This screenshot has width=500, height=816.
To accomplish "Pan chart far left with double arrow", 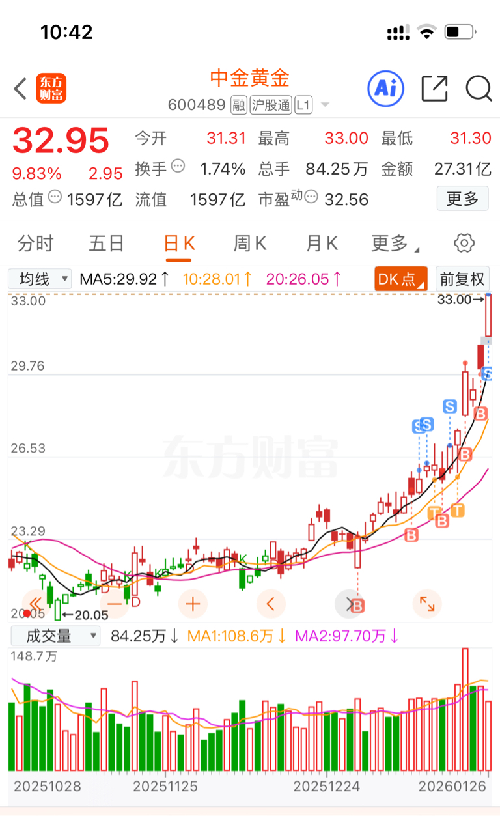I will [35, 604].
